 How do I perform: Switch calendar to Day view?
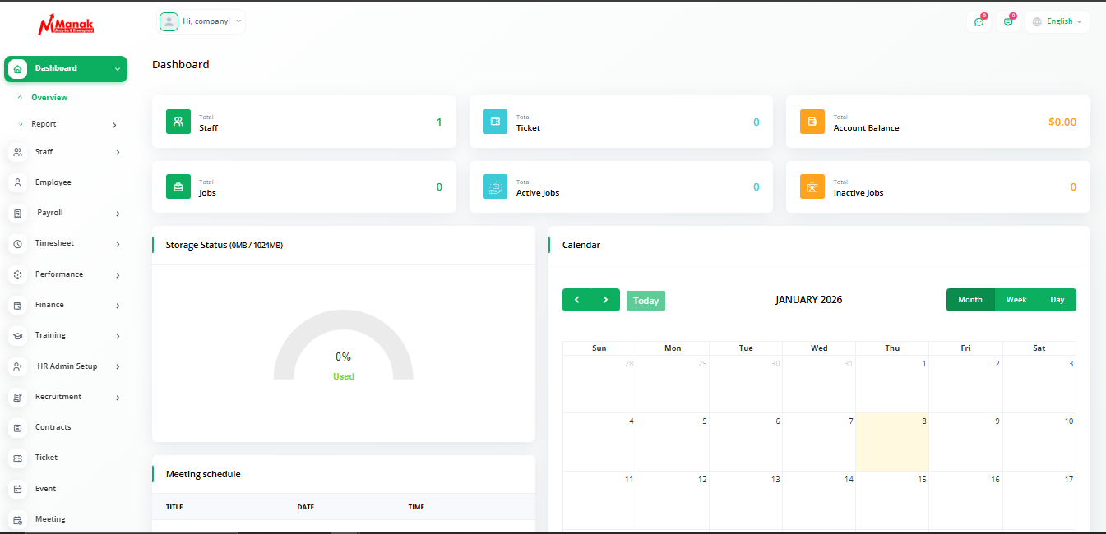coord(1057,300)
